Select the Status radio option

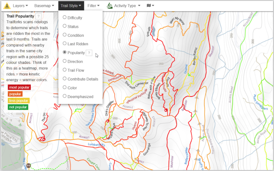coord(70,27)
